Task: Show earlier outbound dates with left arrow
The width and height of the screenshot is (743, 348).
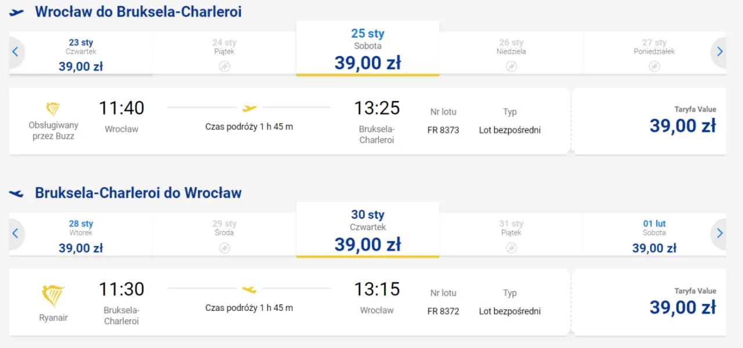Action: [x=15, y=52]
